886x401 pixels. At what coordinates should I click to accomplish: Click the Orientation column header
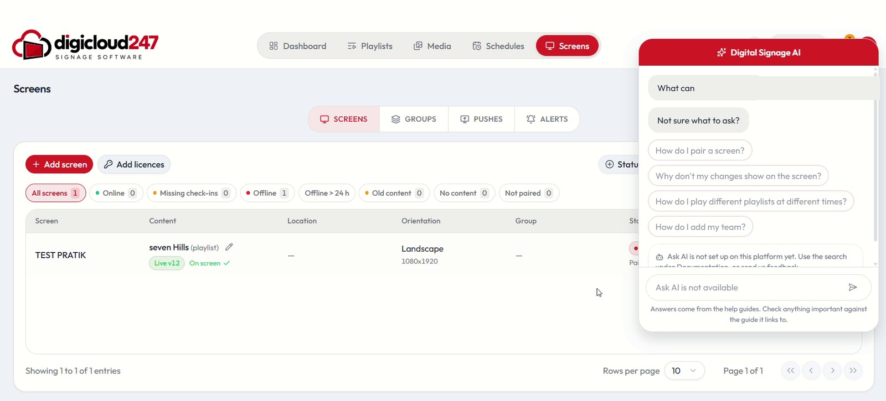(x=421, y=221)
